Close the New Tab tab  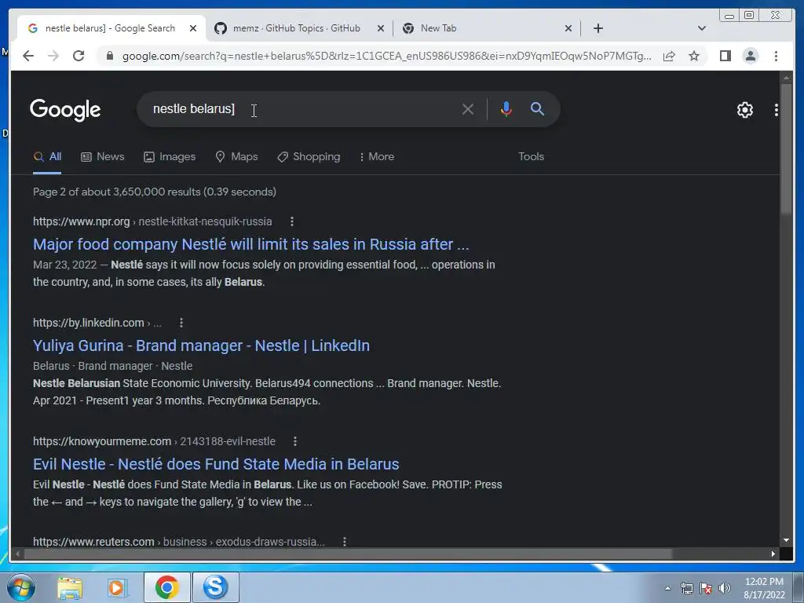point(568,28)
